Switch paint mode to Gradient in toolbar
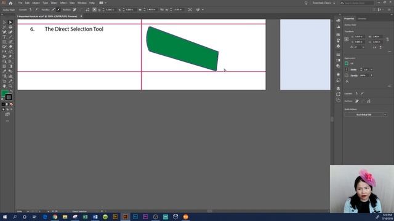This screenshot has width=394, height=221. click(7, 104)
